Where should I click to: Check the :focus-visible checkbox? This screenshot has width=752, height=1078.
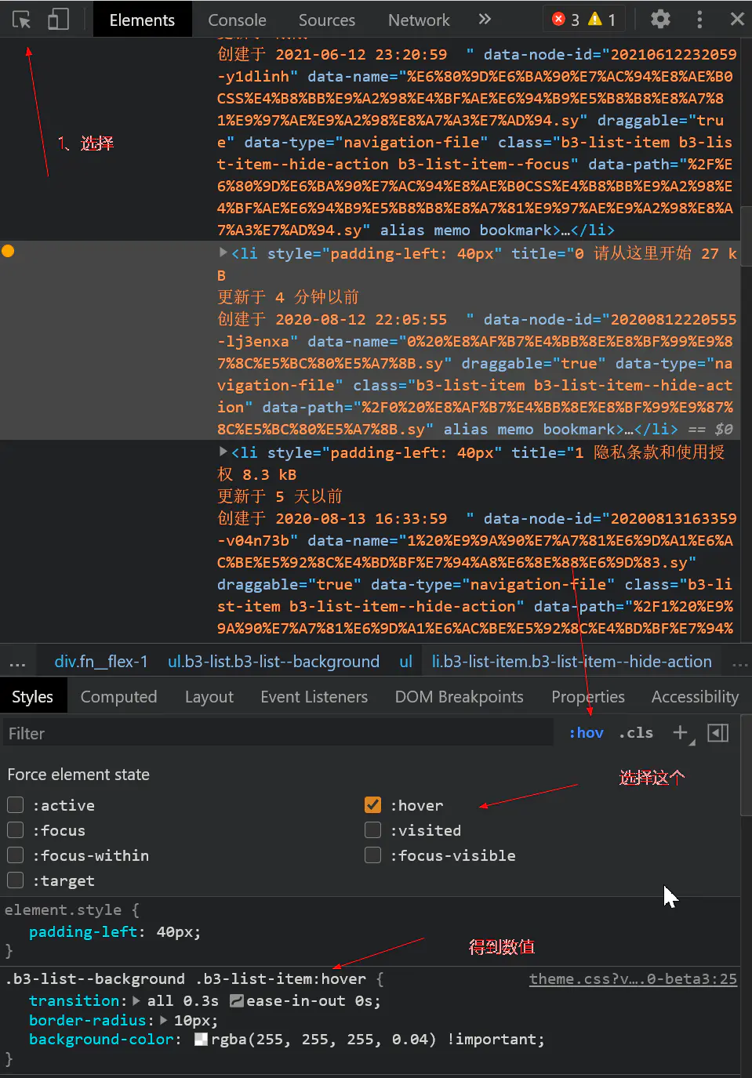[x=373, y=855]
